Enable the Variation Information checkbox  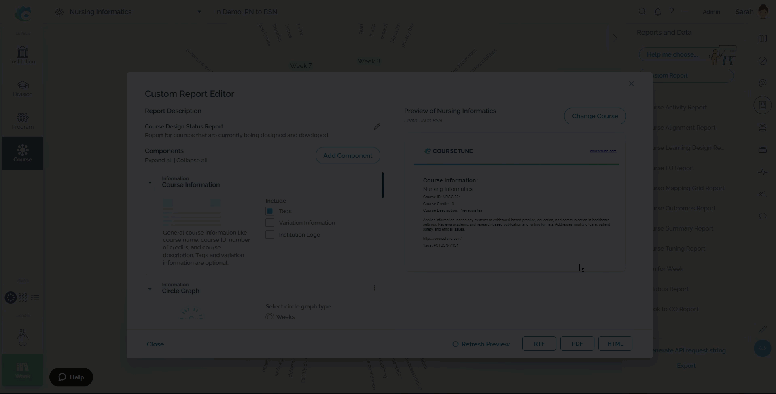click(270, 223)
